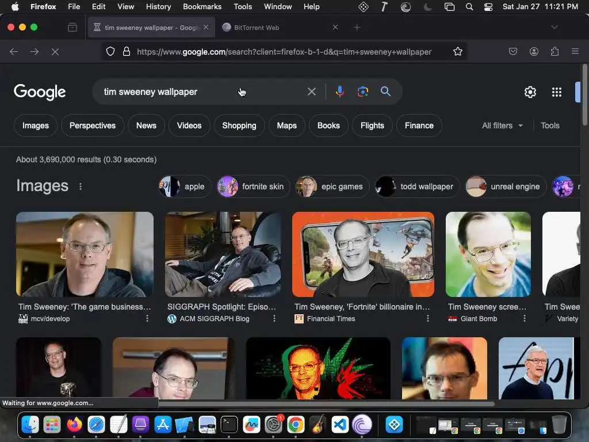Open the SIGGRAPH Spotlight image thumbnail
Viewport: 589px width, 442px height.
tap(223, 254)
